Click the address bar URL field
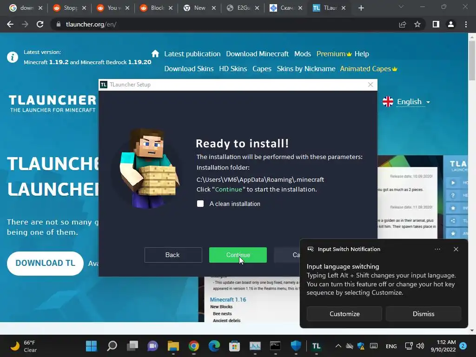476x357 pixels. click(225, 24)
